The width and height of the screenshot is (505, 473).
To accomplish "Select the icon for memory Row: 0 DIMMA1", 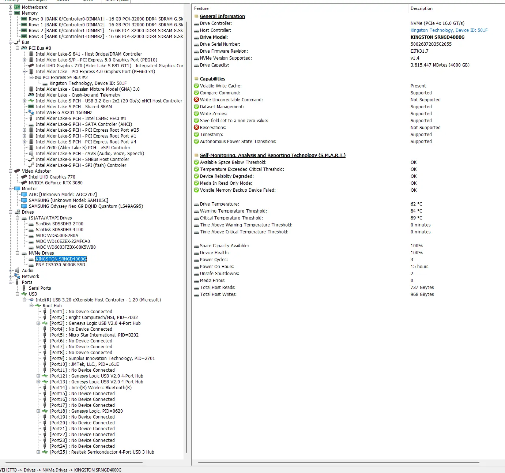I will pos(24,19).
